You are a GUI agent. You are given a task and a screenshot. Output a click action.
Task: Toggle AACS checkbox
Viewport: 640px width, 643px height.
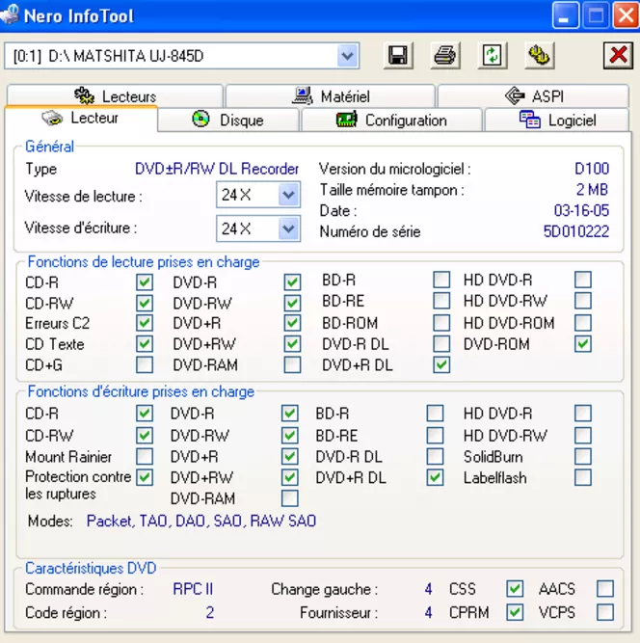tap(605, 589)
